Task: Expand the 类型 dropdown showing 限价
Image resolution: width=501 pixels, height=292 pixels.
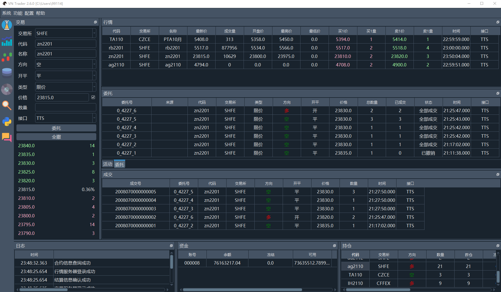Action: 94,87
